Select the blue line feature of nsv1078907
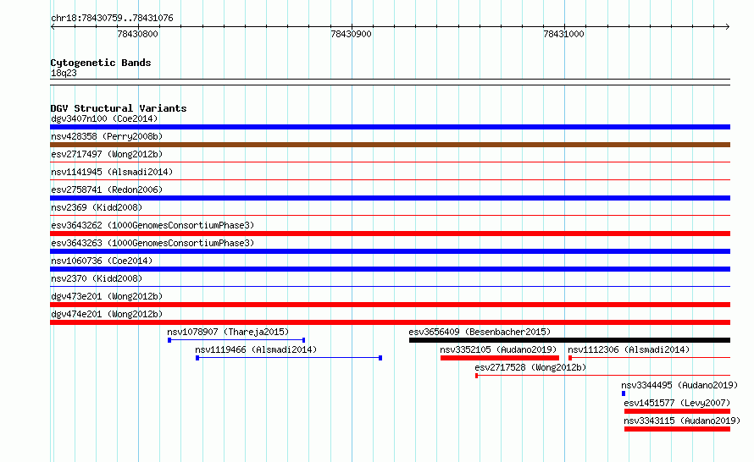 (x=236, y=340)
